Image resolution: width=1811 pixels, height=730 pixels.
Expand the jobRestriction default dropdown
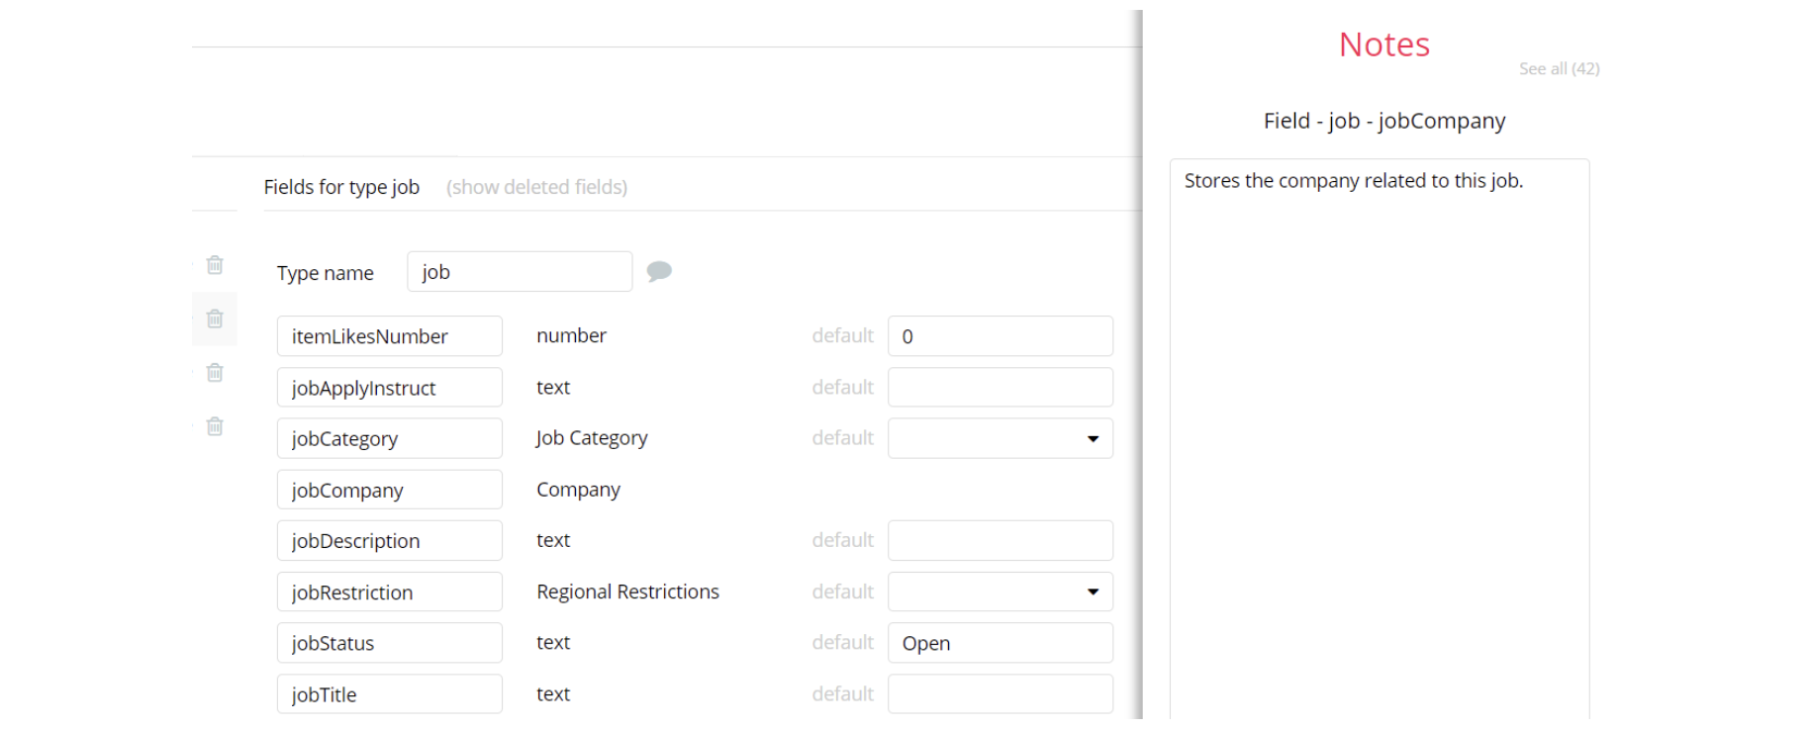point(1000,592)
